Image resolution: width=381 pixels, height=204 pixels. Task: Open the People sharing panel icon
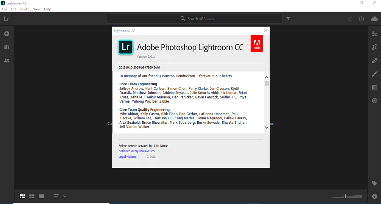coord(7,60)
